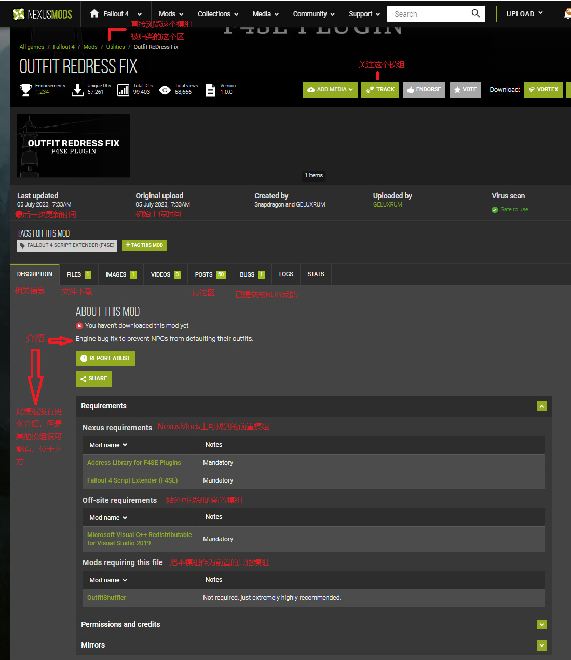Switch to the DESCRIPTION tab
The image size is (571, 660).
(x=35, y=274)
